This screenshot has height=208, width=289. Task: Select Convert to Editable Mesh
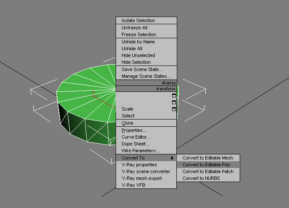point(208,158)
